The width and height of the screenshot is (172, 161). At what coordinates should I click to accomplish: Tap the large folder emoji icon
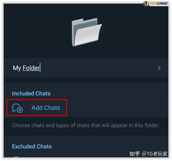(87, 32)
